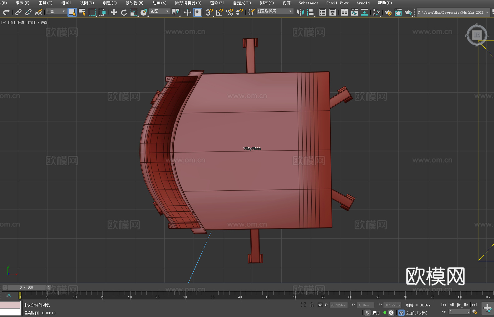Open Scene Explorer toggle icon
Image resolution: width=494 pixels, height=317 pixels.
pos(323,12)
